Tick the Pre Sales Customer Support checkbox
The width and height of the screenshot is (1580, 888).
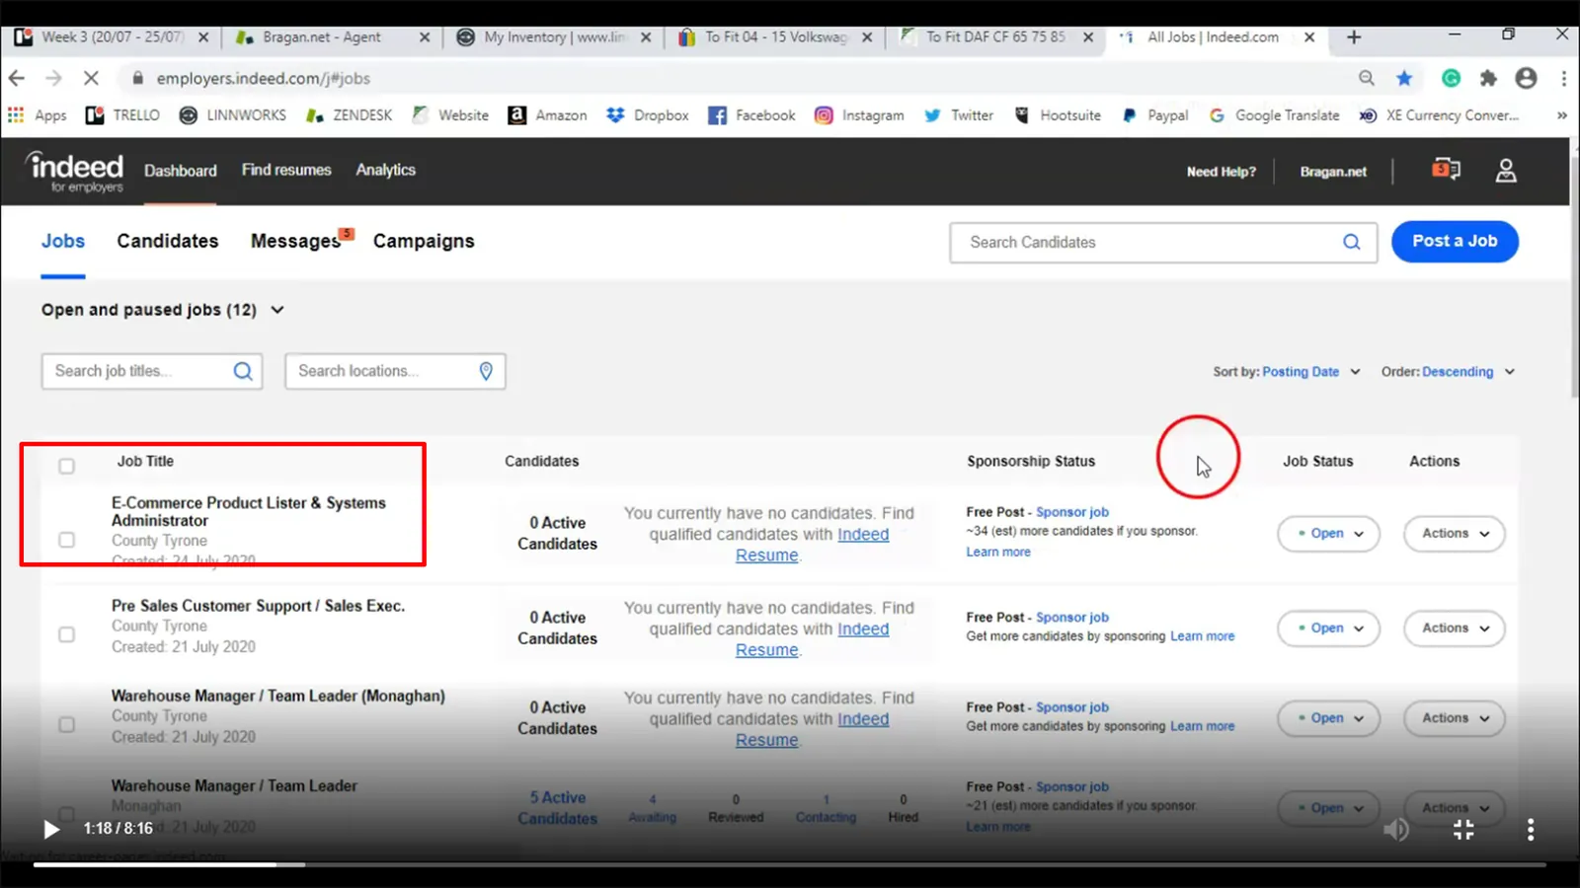click(66, 634)
